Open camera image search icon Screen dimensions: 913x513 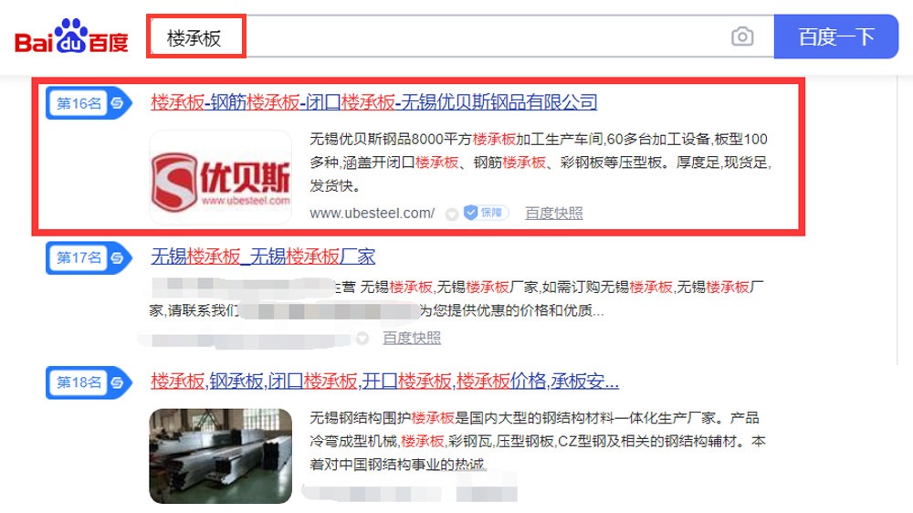tap(741, 37)
